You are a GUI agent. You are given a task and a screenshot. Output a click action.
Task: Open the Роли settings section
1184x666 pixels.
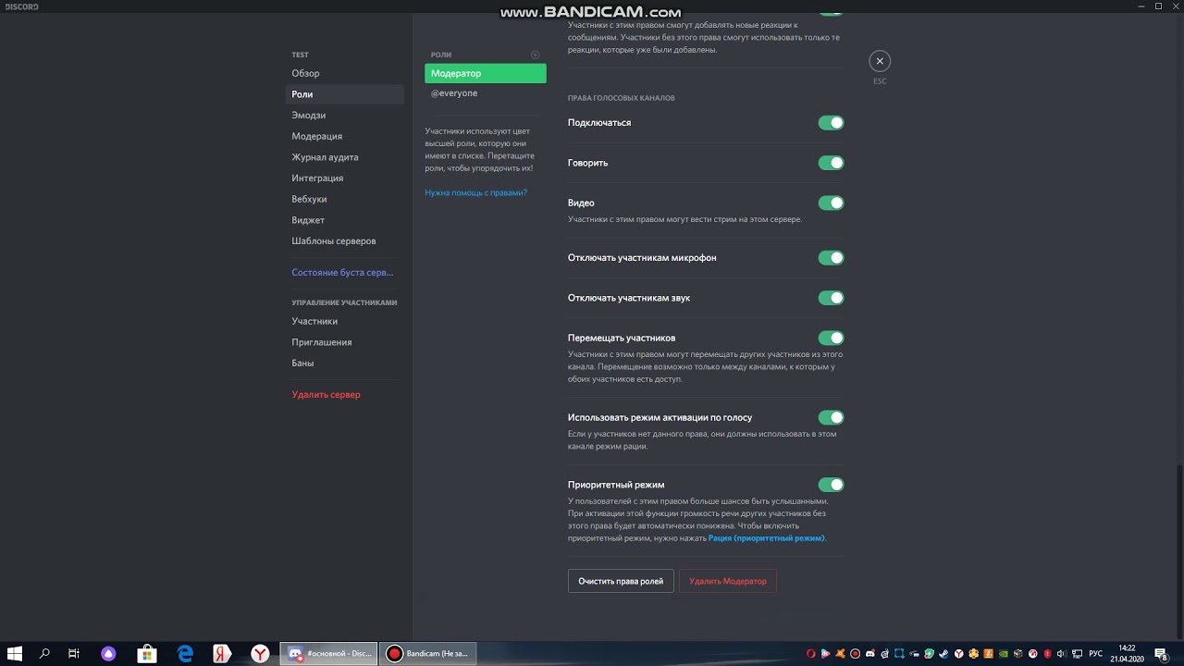click(344, 94)
